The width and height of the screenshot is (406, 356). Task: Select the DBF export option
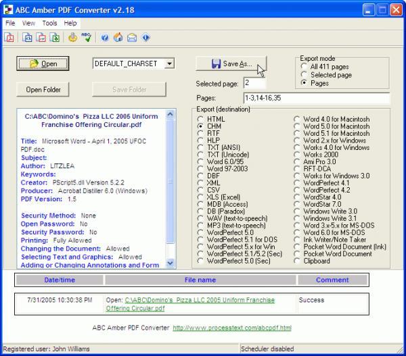(x=208, y=176)
